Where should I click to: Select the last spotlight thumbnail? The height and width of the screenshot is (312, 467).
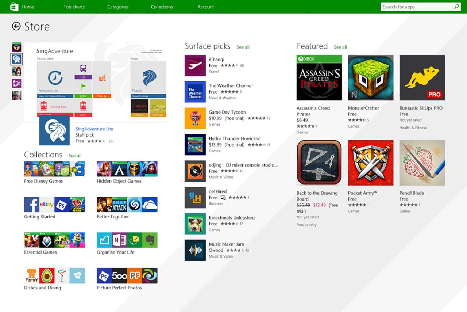tap(16, 95)
